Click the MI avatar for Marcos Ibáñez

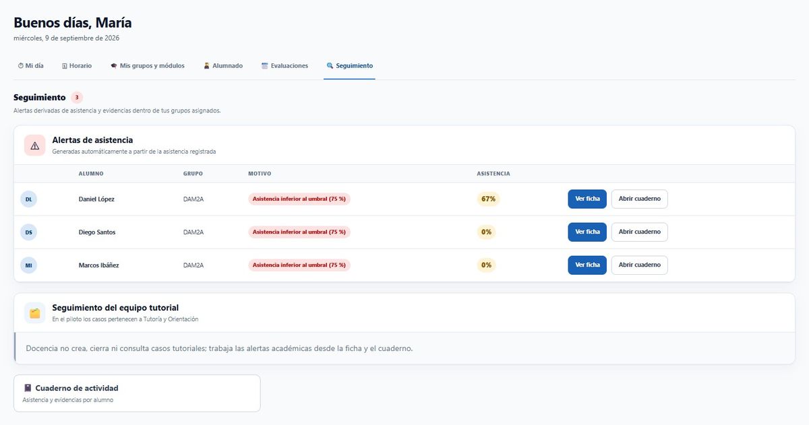point(28,265)
